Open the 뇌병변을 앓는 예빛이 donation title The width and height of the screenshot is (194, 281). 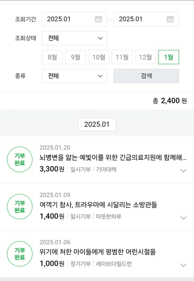tap(113, 158)
